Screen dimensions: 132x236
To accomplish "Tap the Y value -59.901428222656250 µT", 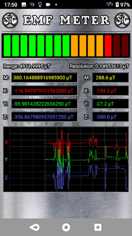I will 44,104.
